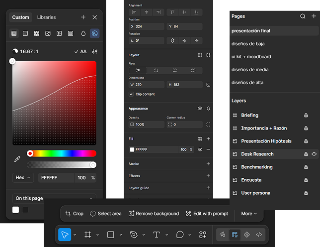Align top in Alignment section
Viewport: 320px width, 247px height.
pos(172,12)
